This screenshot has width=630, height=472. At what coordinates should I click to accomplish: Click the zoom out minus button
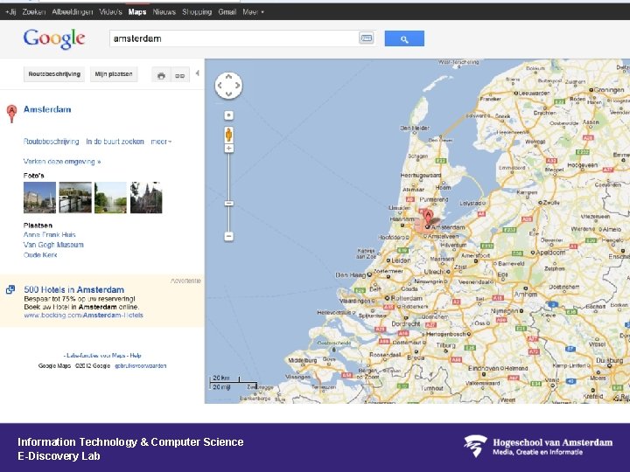pos(228,236)
